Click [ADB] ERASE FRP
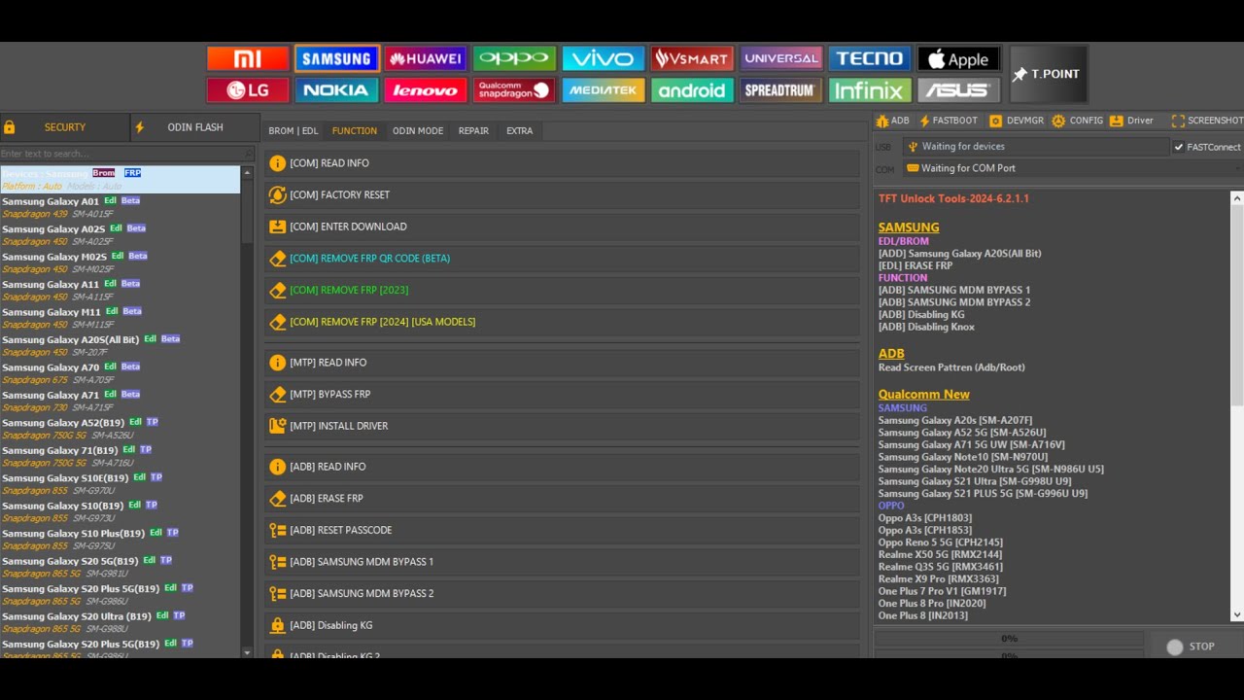1244x700 pixels. 562,498
